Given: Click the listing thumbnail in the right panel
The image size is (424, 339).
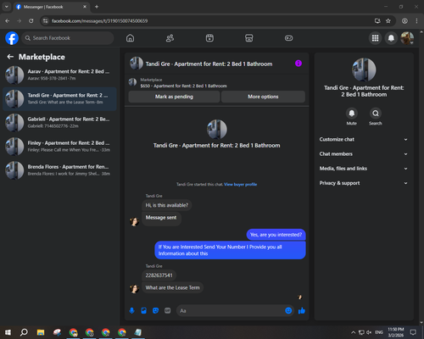Looking at the screenshot, I should (x=364, y=69).
